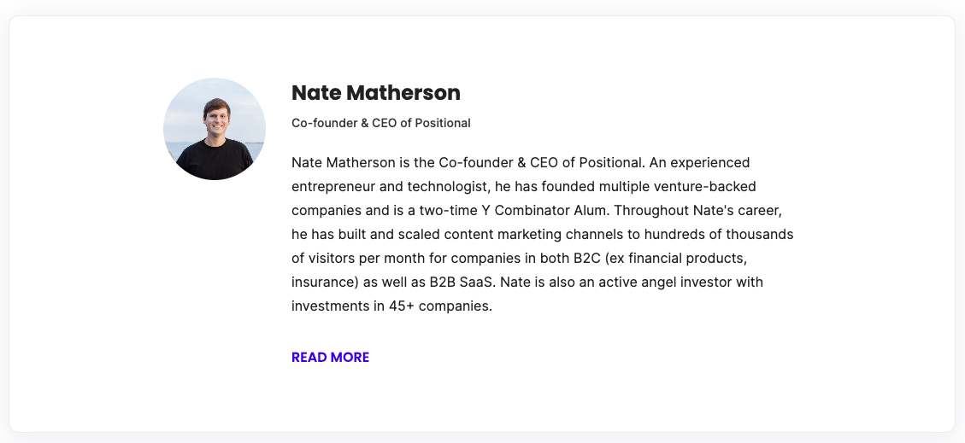The width and height of the screenshot is (965, 443).
Task: Open the READ MORE link
Action: (x=330, y=358)
